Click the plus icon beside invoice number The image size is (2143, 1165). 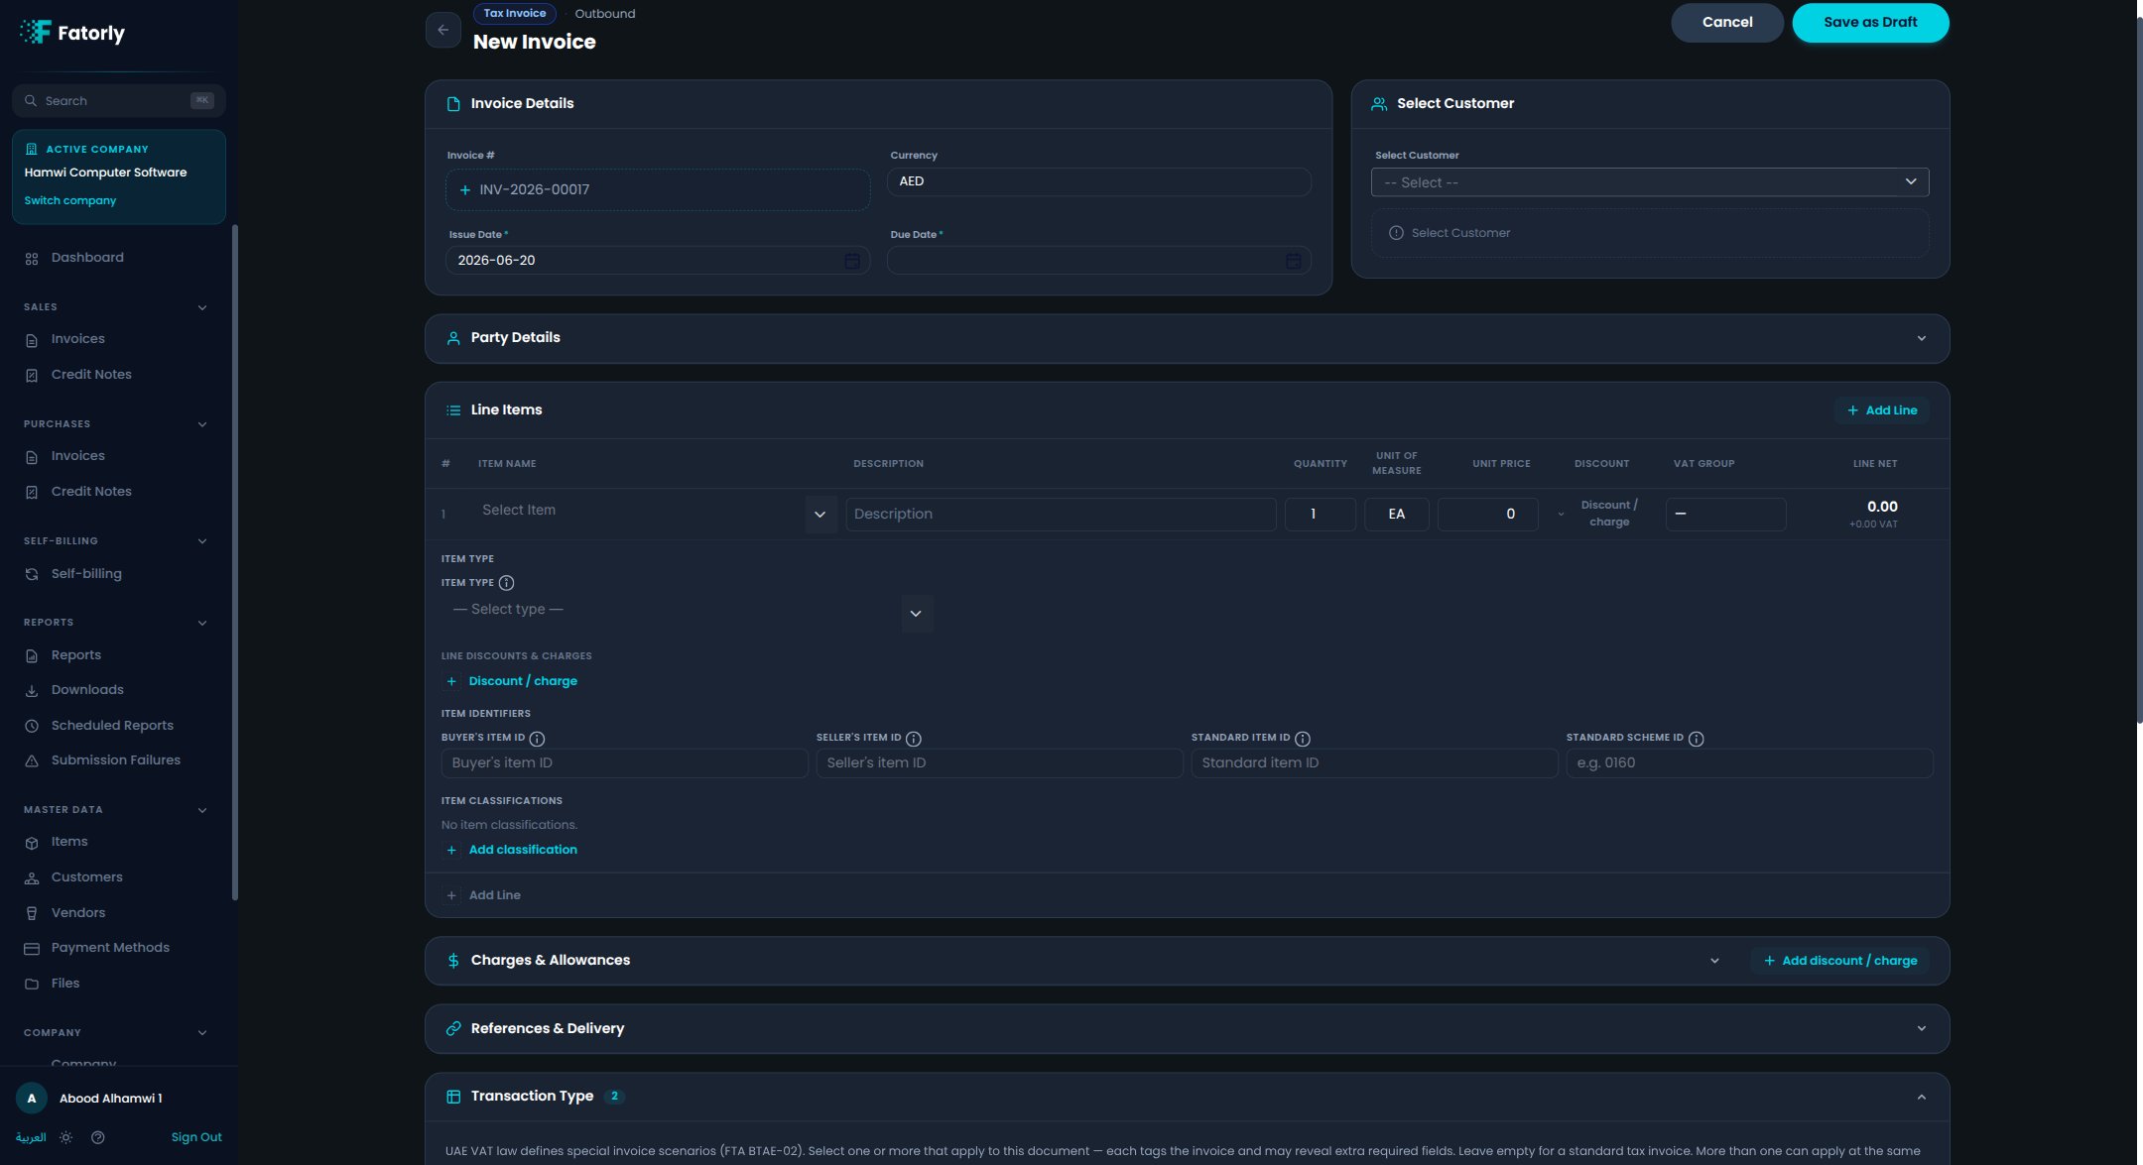pos(464,189)
